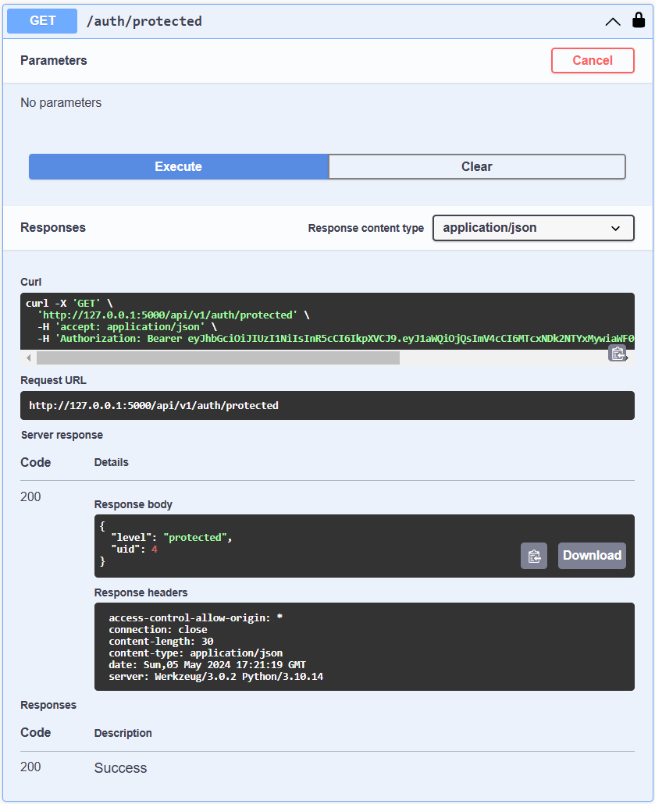This screenshot has width=655, height=804.
Task: Click the Parameters section heading
Action: [x=54, y=61]
